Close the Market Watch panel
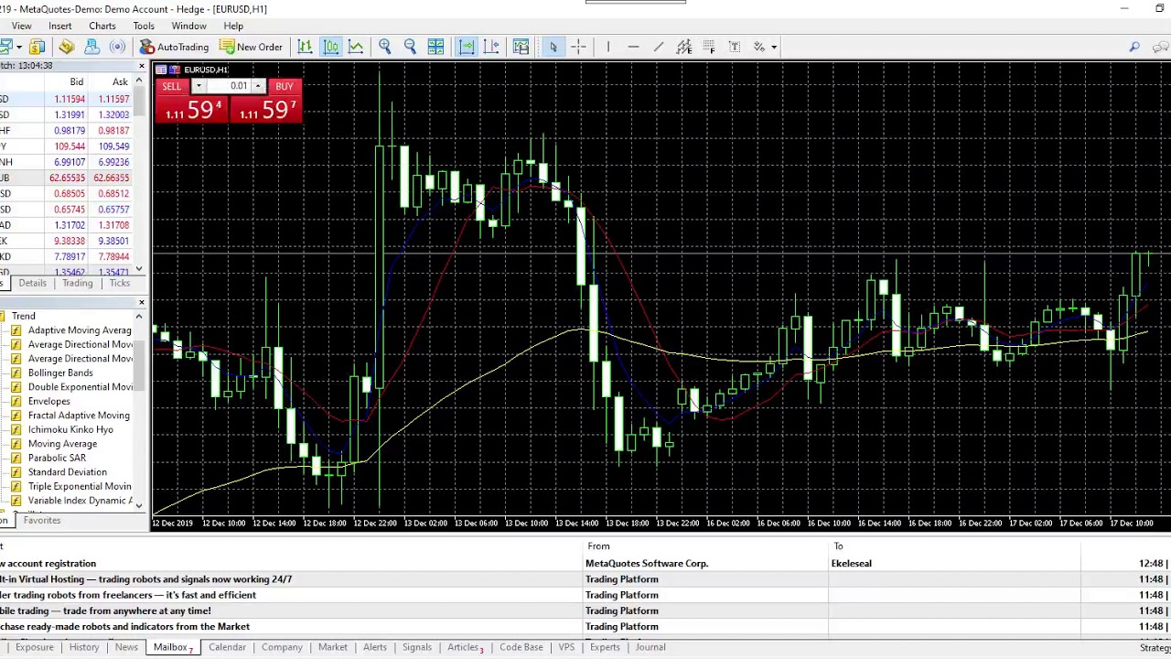The image size is (1171, 659). pos(141,66)
